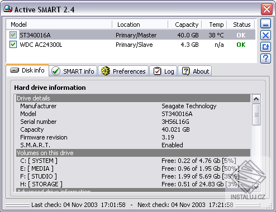
Task: Click the Manufacturer label
Action: pyautogui.click(x=38, y=106)
